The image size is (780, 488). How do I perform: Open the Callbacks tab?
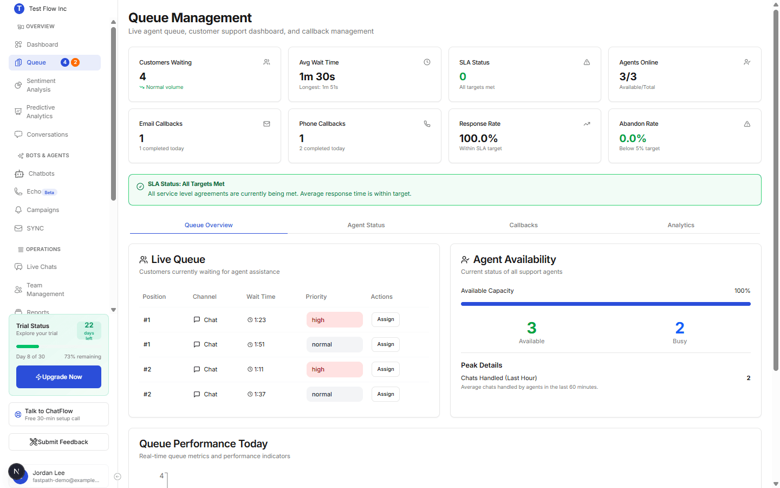524,225
